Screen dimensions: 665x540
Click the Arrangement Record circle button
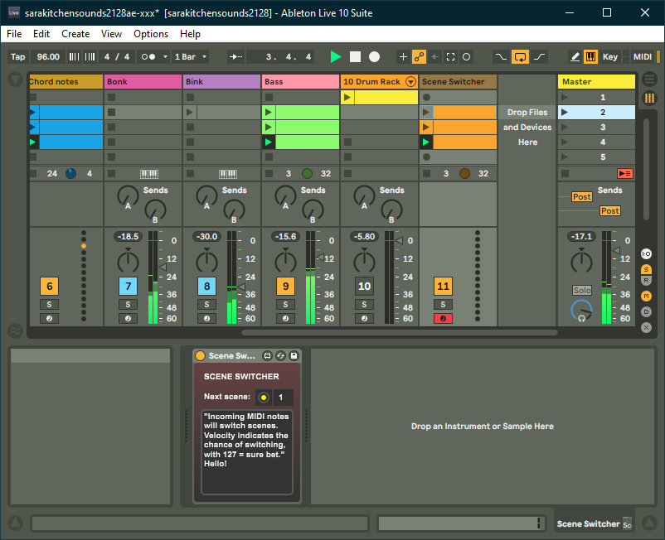(x=374, y=57)
